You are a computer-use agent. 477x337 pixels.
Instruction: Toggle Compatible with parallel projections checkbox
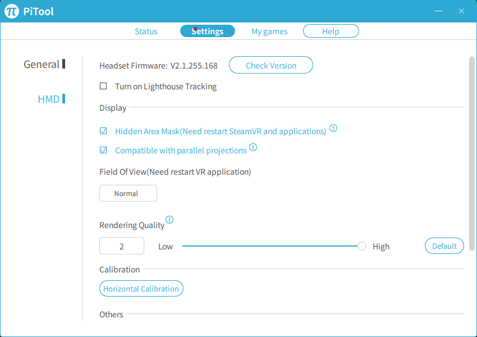(103, 151)
